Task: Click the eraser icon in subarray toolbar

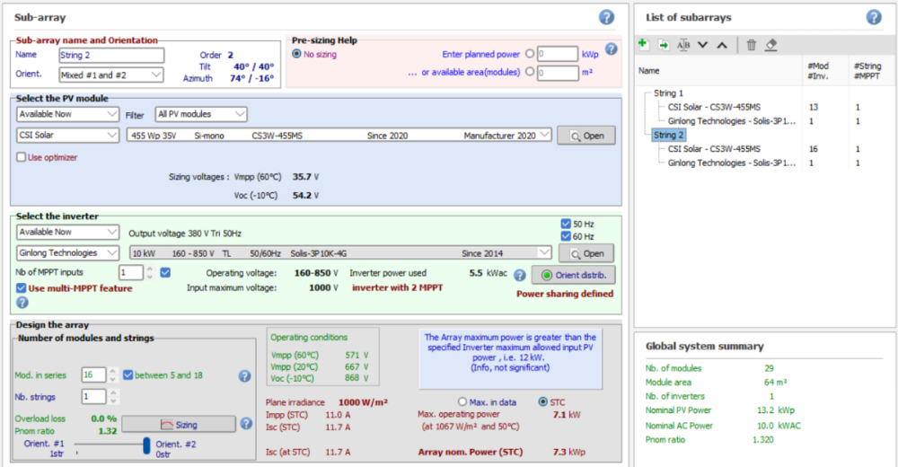Action: (x=771, y=44)
